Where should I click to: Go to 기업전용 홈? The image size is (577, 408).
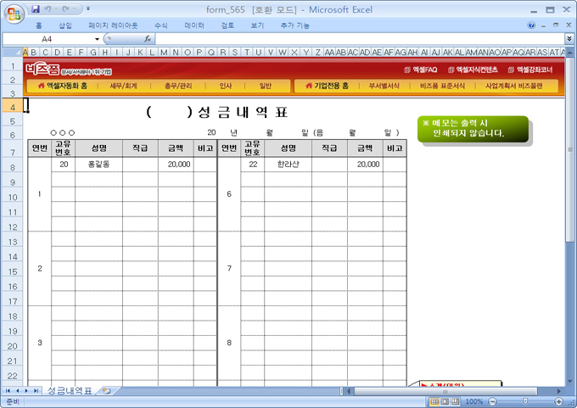[327, 86]
